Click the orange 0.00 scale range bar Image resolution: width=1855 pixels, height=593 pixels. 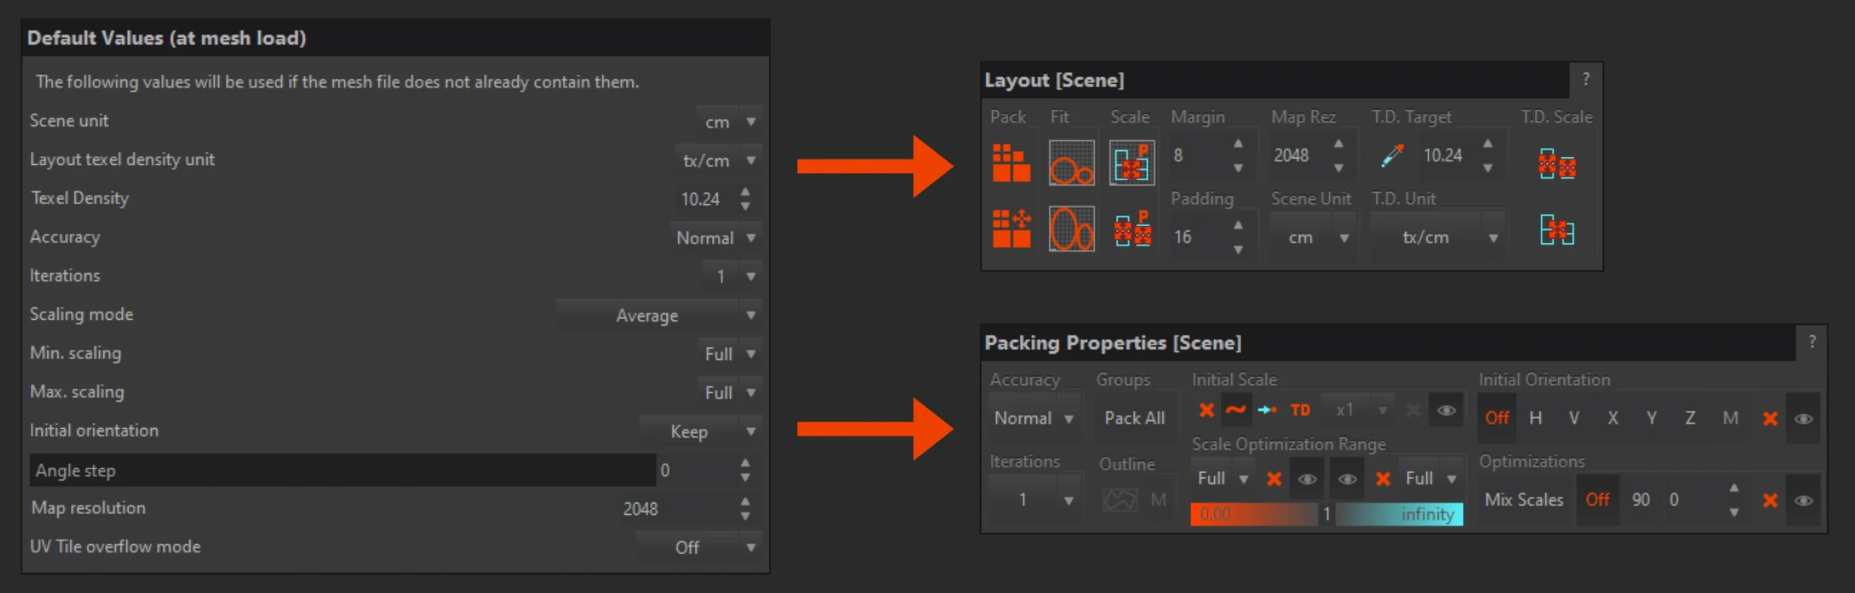(1253, 514)
